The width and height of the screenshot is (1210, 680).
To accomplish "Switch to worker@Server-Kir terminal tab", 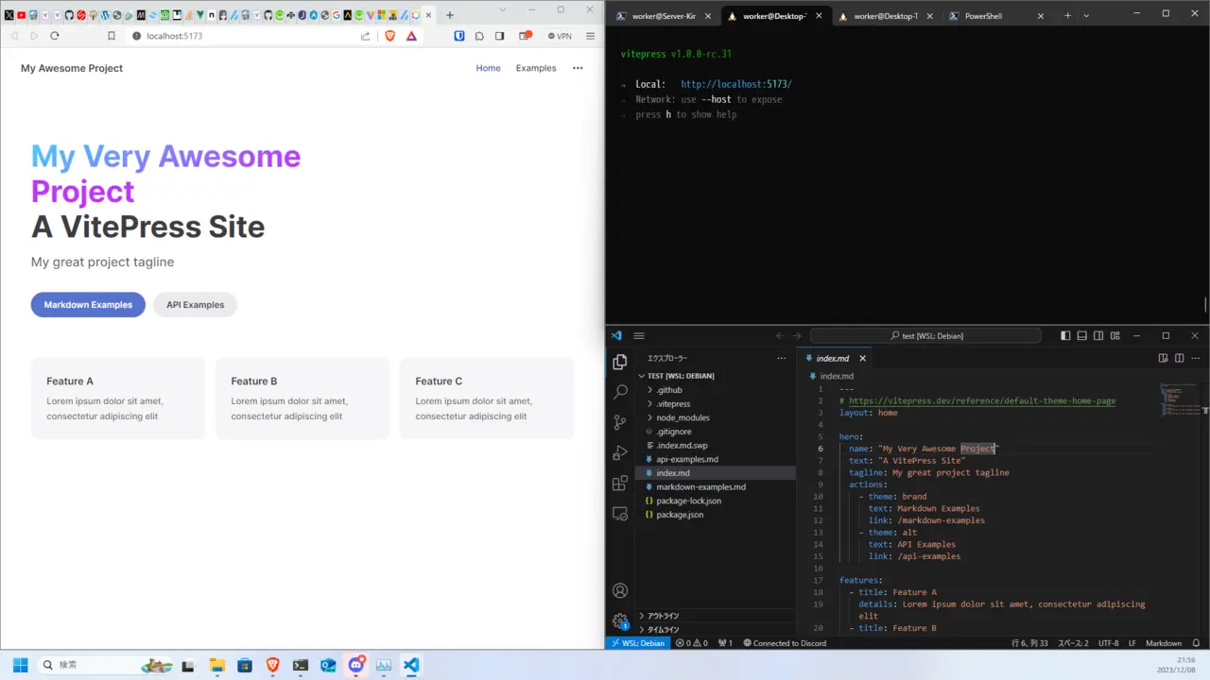I will [x=662, y=15].
